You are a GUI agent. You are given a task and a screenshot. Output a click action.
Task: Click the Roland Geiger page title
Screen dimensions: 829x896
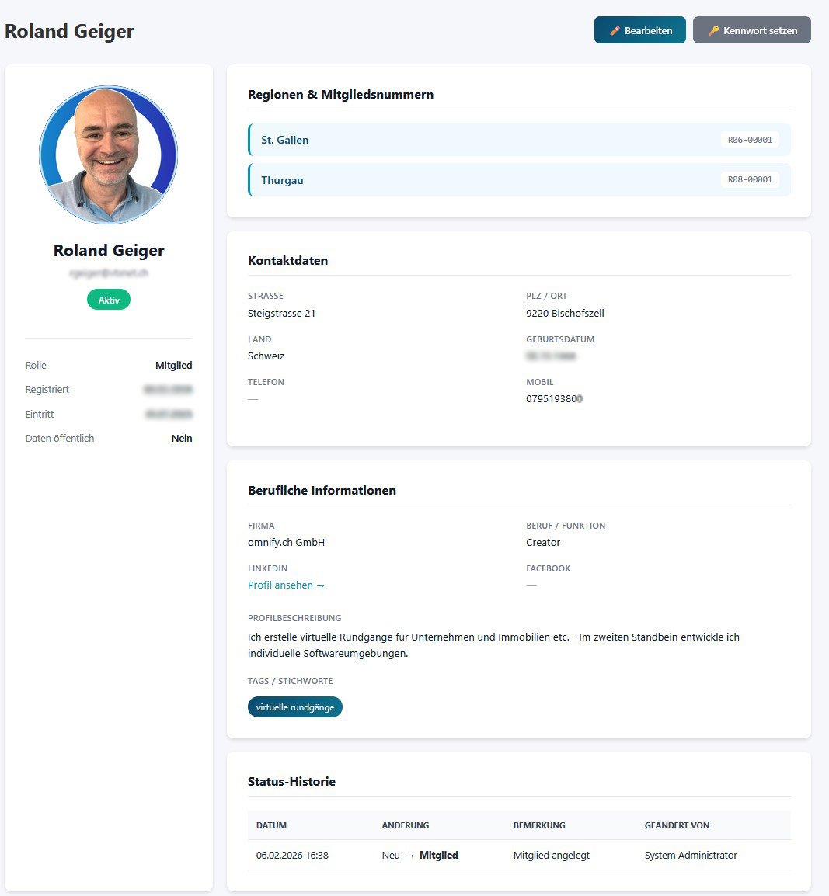pos(70,31)
